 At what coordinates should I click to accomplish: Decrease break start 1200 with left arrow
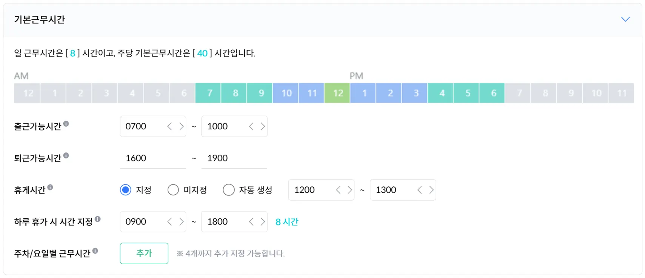(339, 190)
